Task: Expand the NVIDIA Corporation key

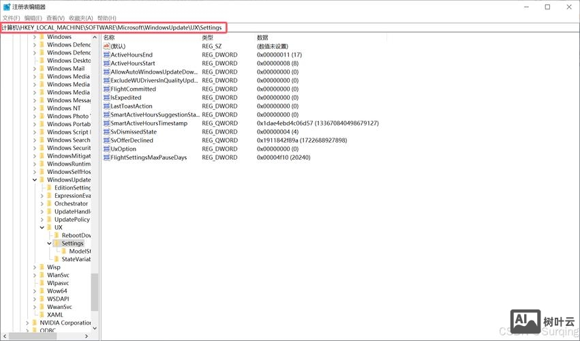Action: click(x=27, y=323)
